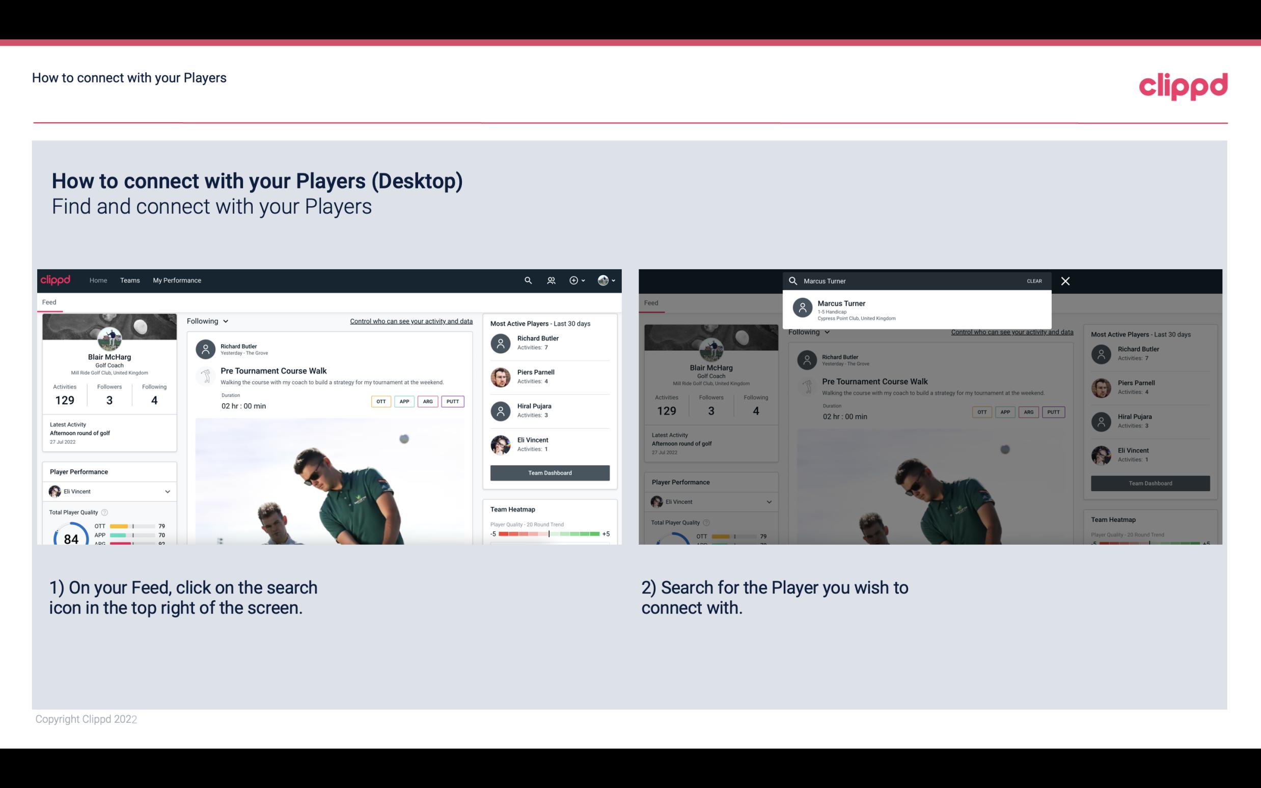Screen dimensions: 1261x788
Task: Select the Home tab in navigation
Action: [97, 279]
